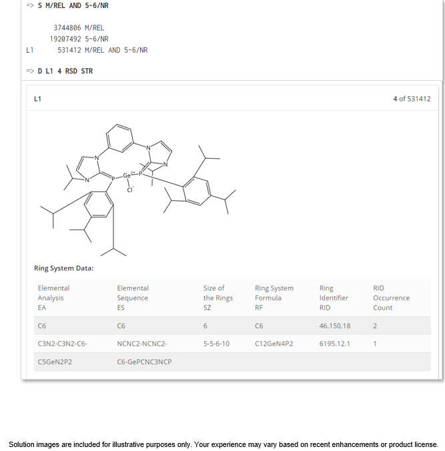445x451 pixels.
Task: Click the Elemental Analysis EA column header
Action: pyautogui.click(x=54, y=298)
